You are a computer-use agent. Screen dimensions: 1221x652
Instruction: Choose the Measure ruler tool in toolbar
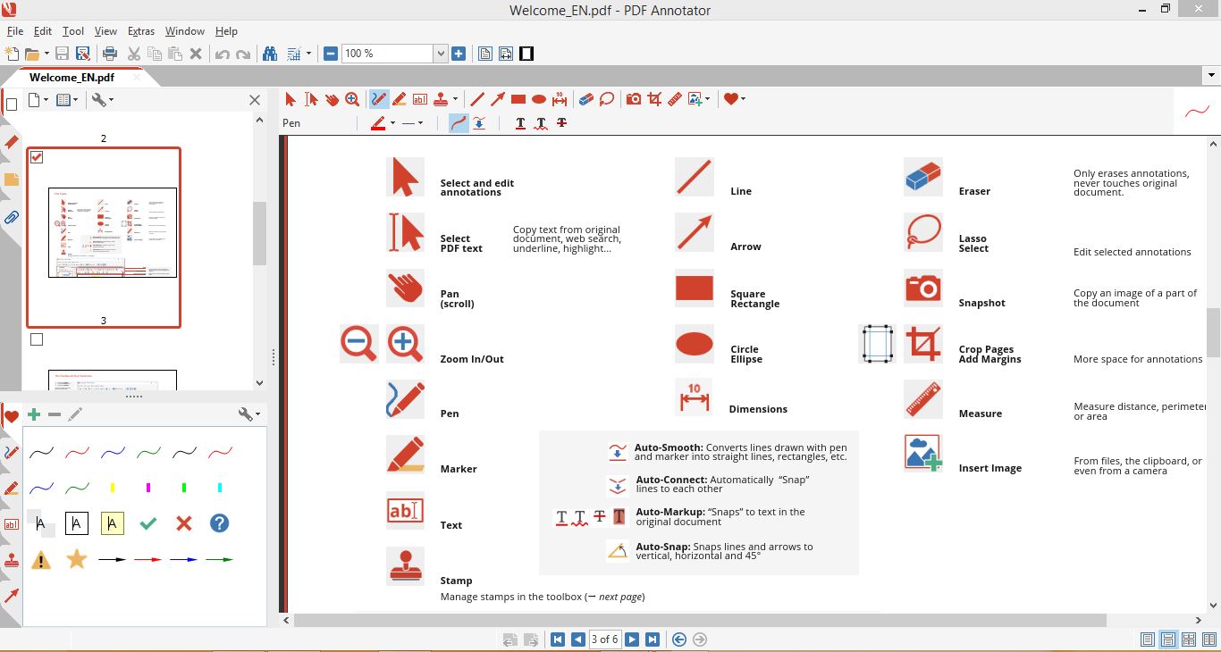(675, 99)
